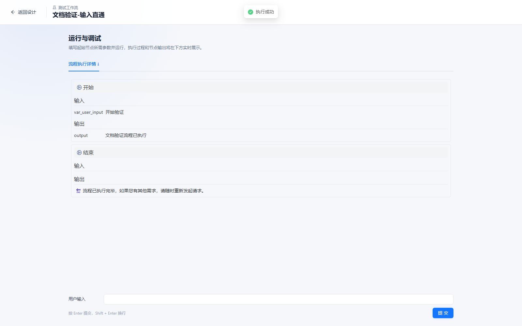Collapse the 结束 node header

click(261, 153)
